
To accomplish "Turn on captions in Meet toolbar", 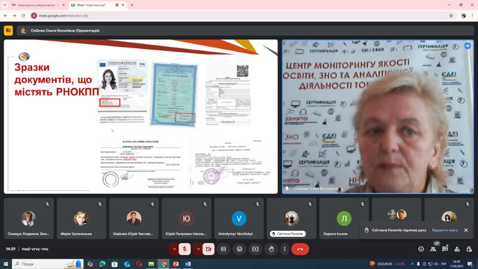I will point(223,249).
